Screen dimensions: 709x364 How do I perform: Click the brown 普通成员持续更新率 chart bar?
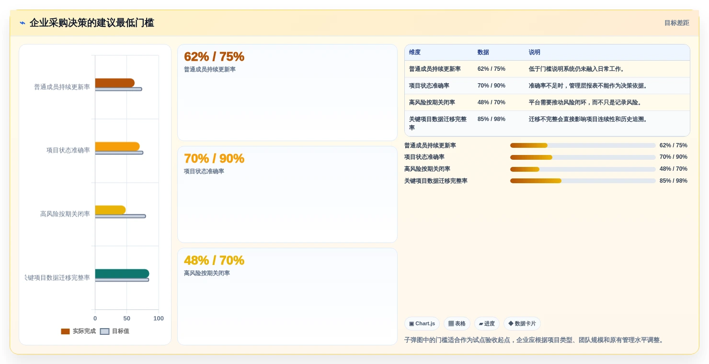click(114, 83)
